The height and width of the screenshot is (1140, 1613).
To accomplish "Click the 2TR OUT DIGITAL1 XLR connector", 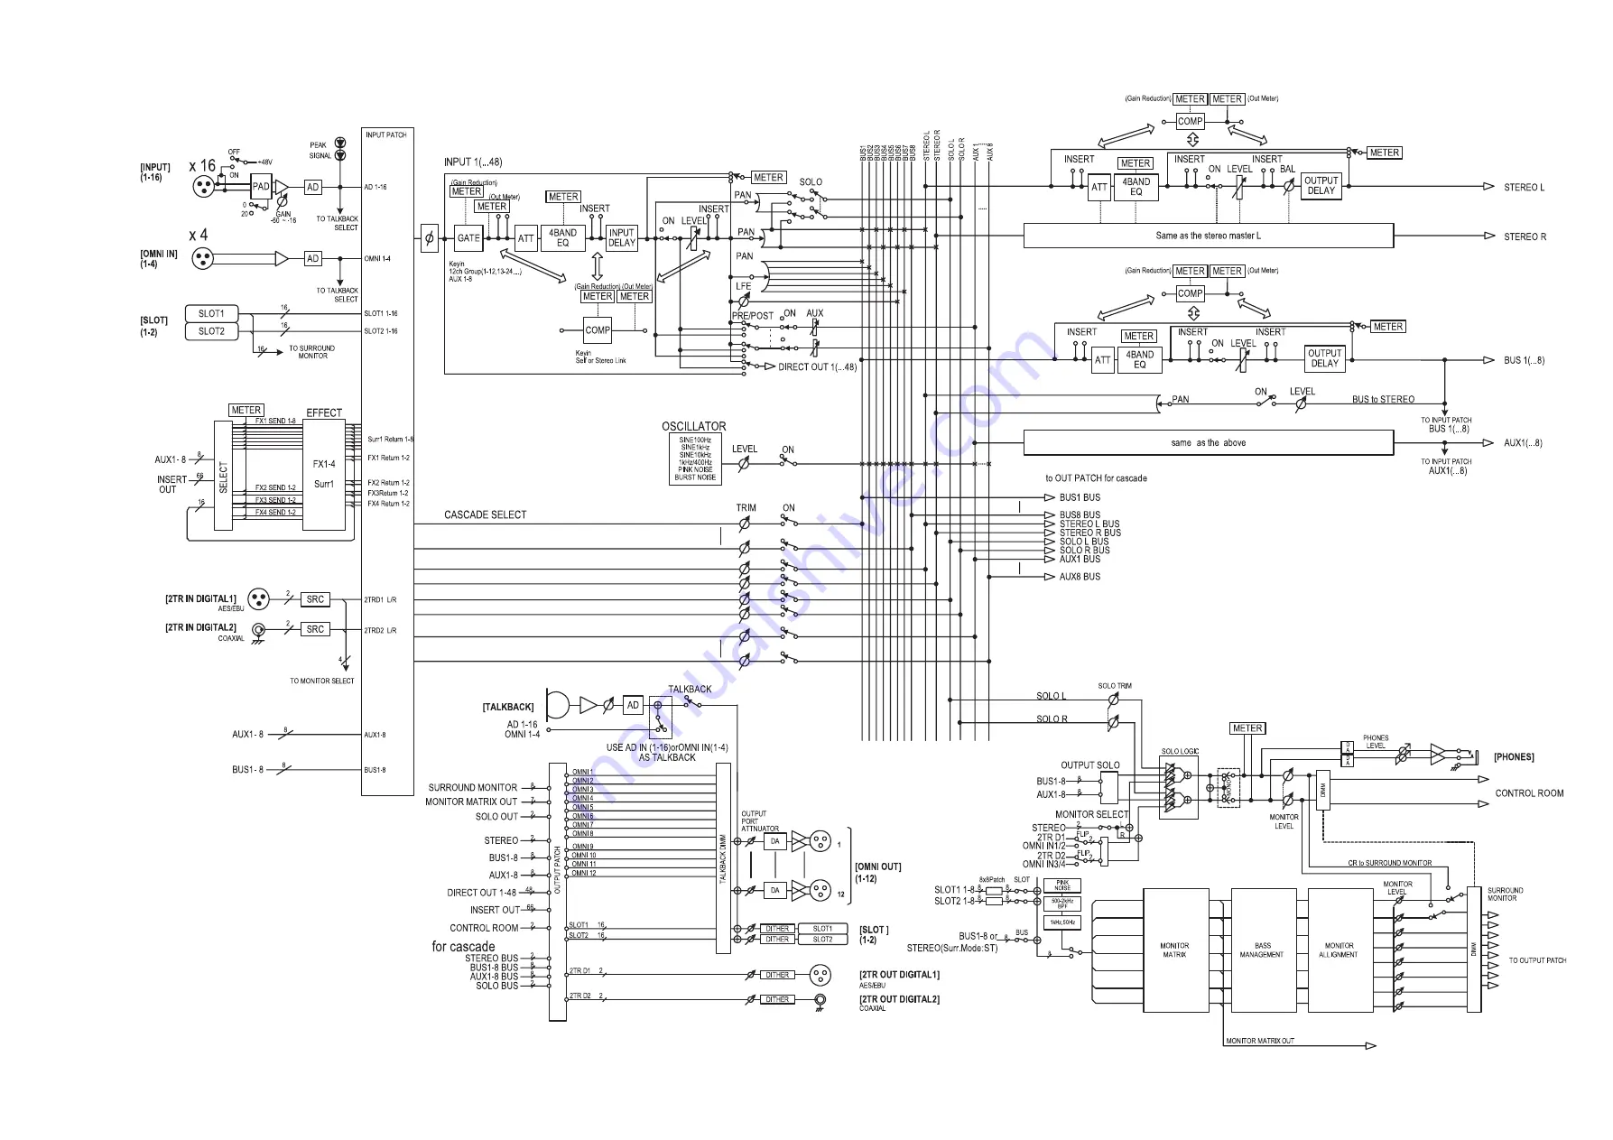I will click(x=819, y=975).
